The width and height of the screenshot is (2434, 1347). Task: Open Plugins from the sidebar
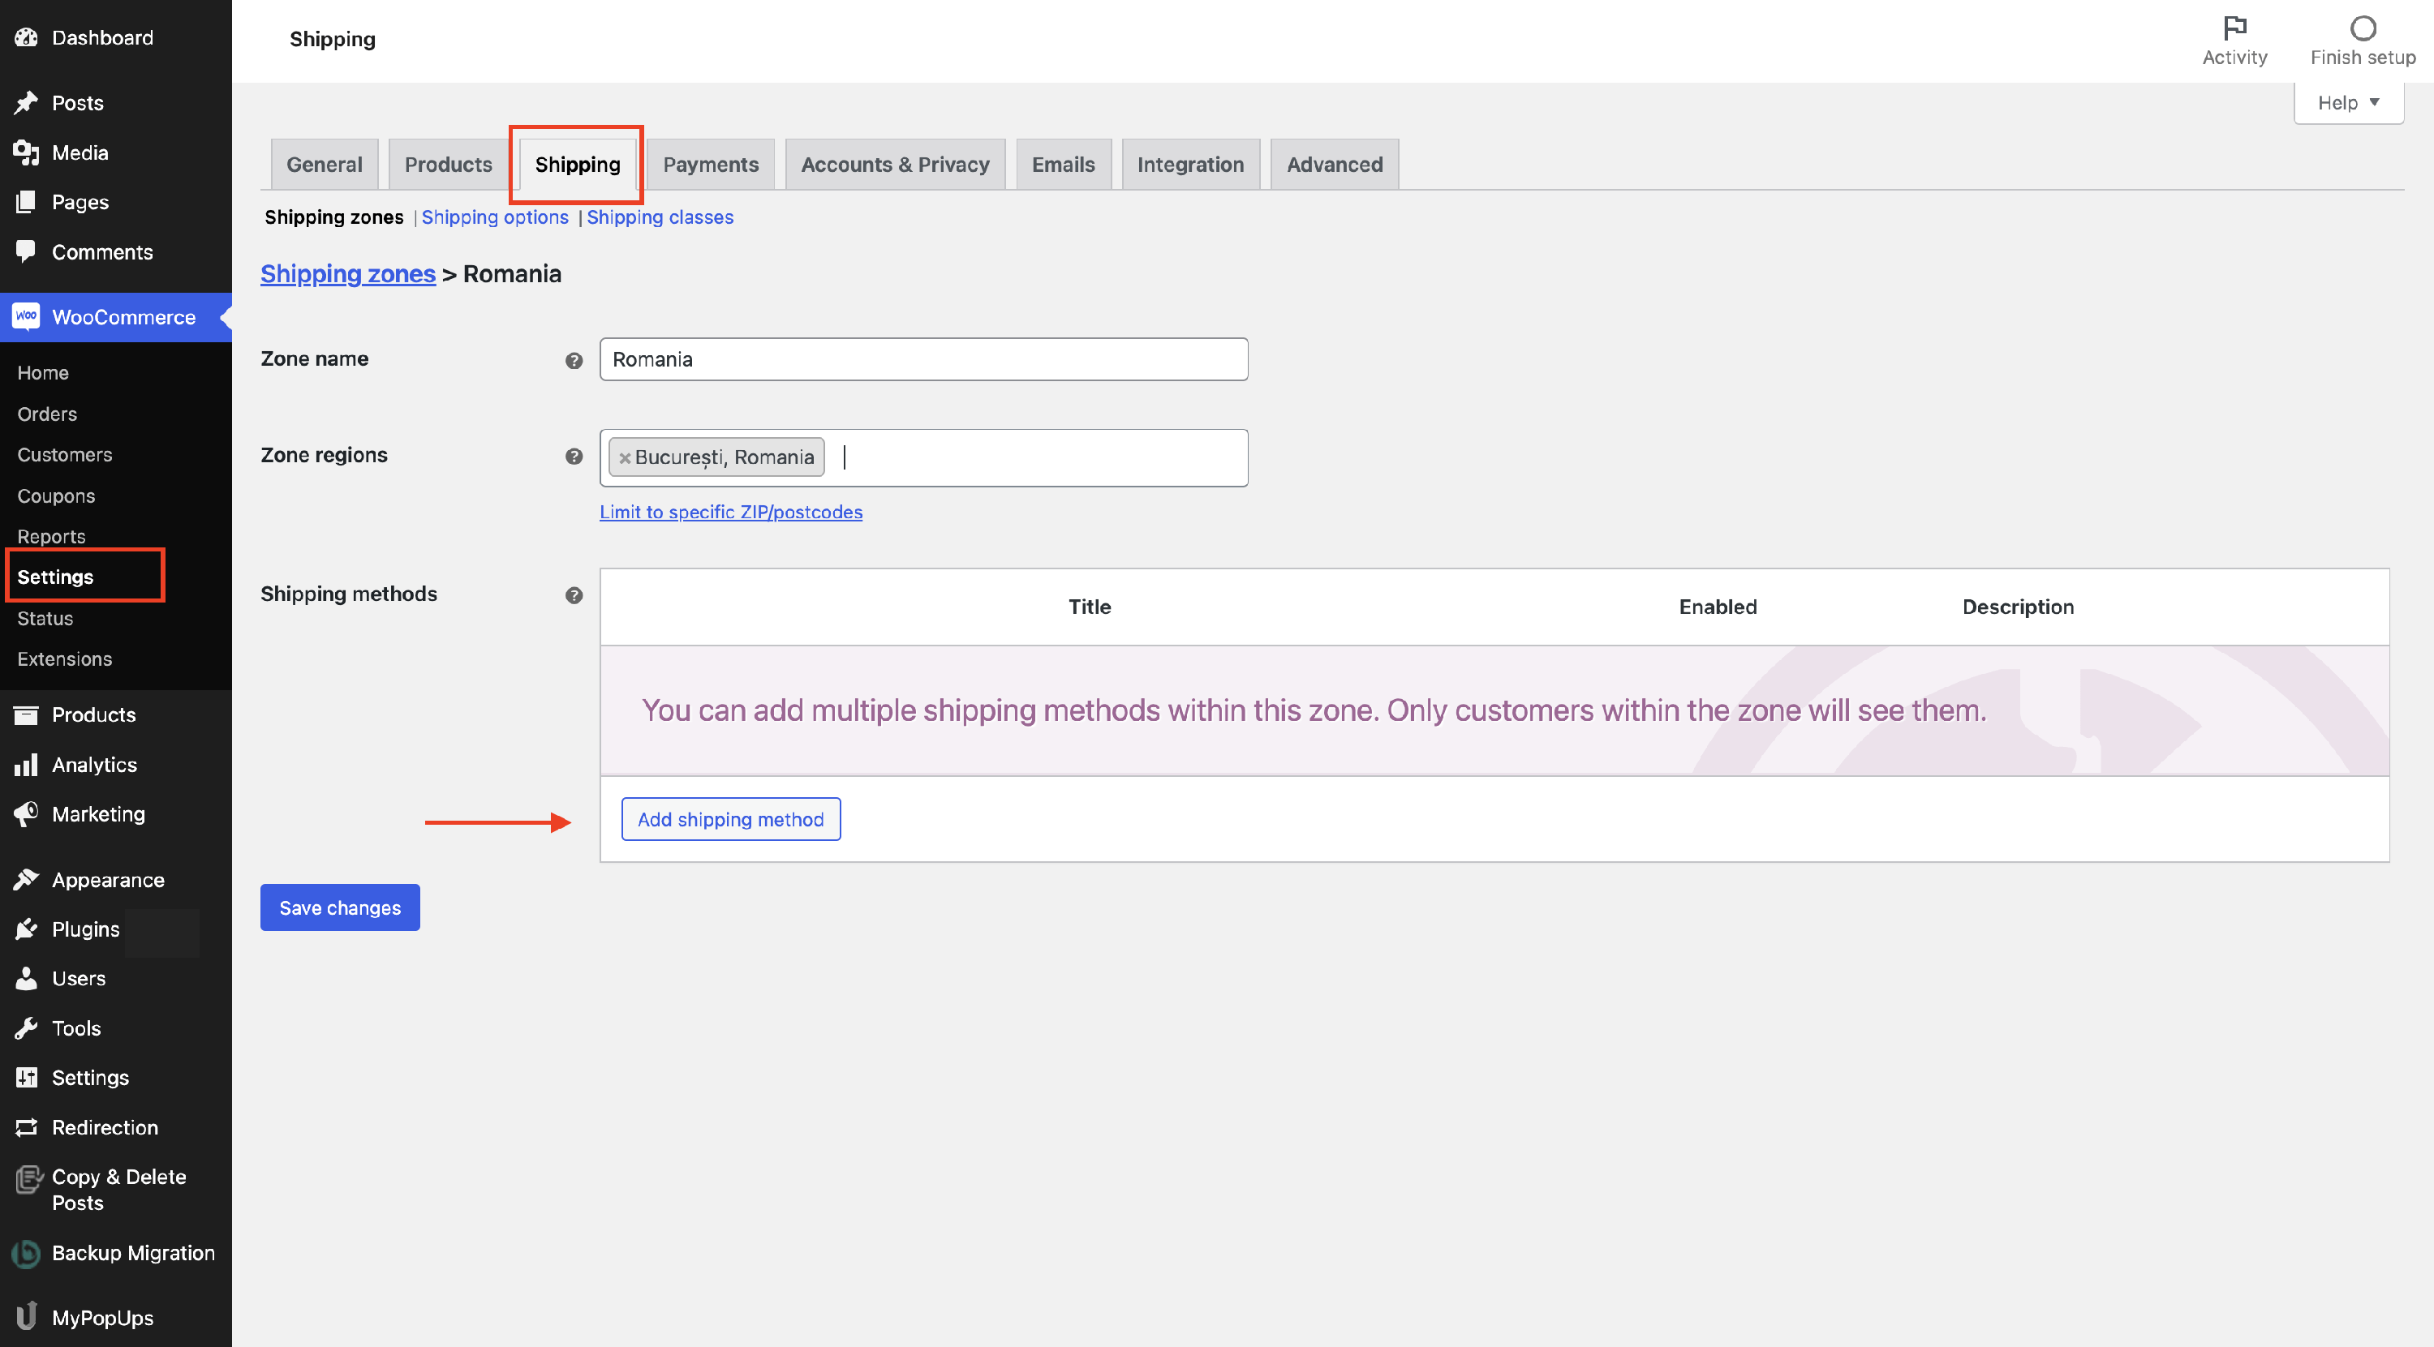pos(85,929)
